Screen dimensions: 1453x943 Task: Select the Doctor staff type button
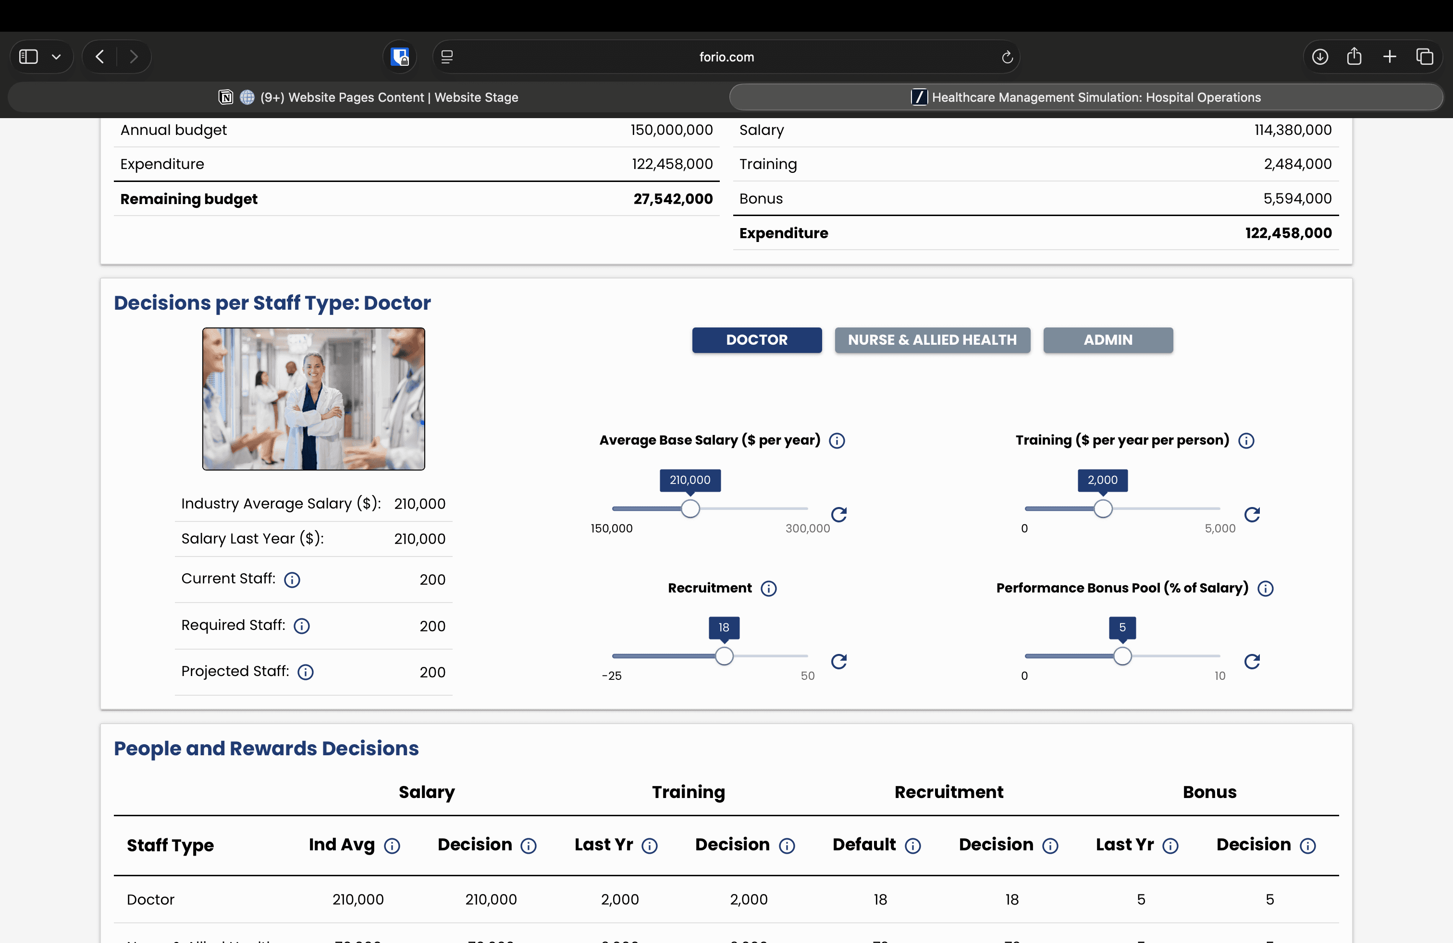tap(756, 340)
